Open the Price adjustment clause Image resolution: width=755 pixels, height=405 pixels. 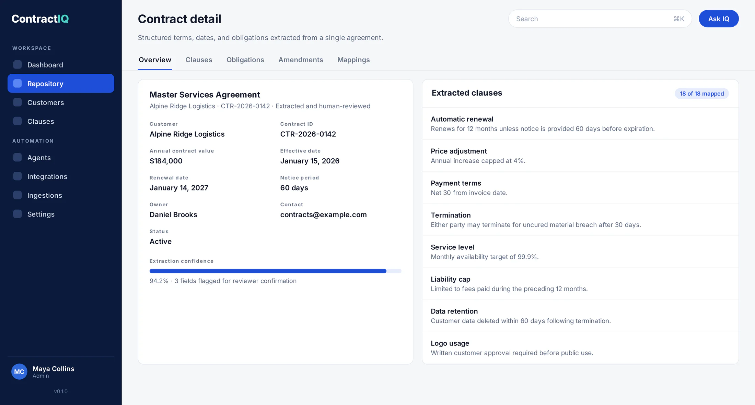(x=580, y=156)
